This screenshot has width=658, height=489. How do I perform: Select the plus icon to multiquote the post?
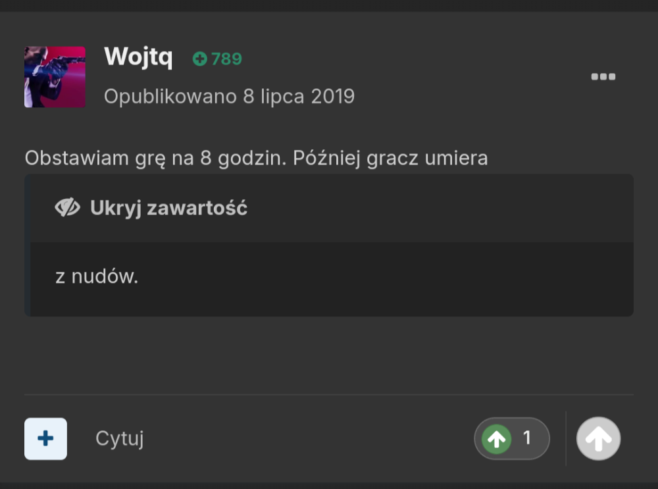45,438
